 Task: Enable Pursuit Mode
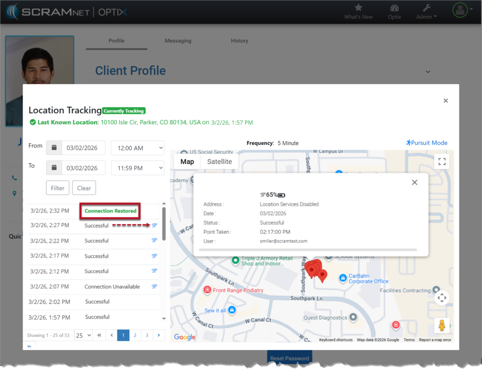(426, 143)
